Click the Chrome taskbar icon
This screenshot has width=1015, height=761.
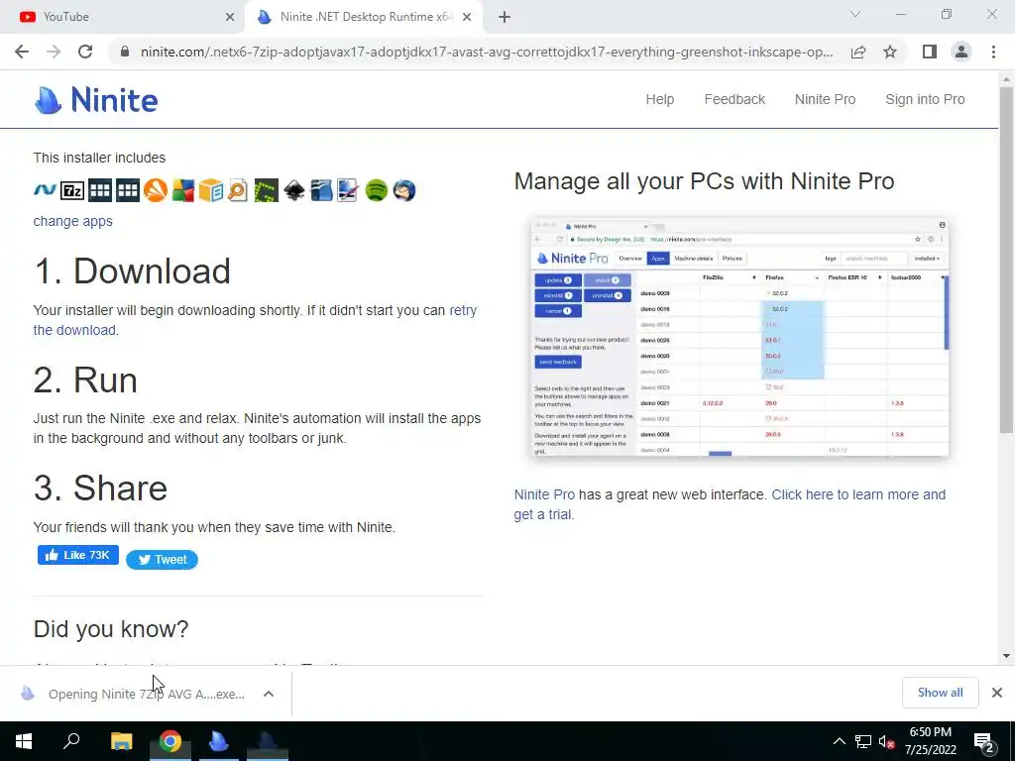tap(170, 741)
